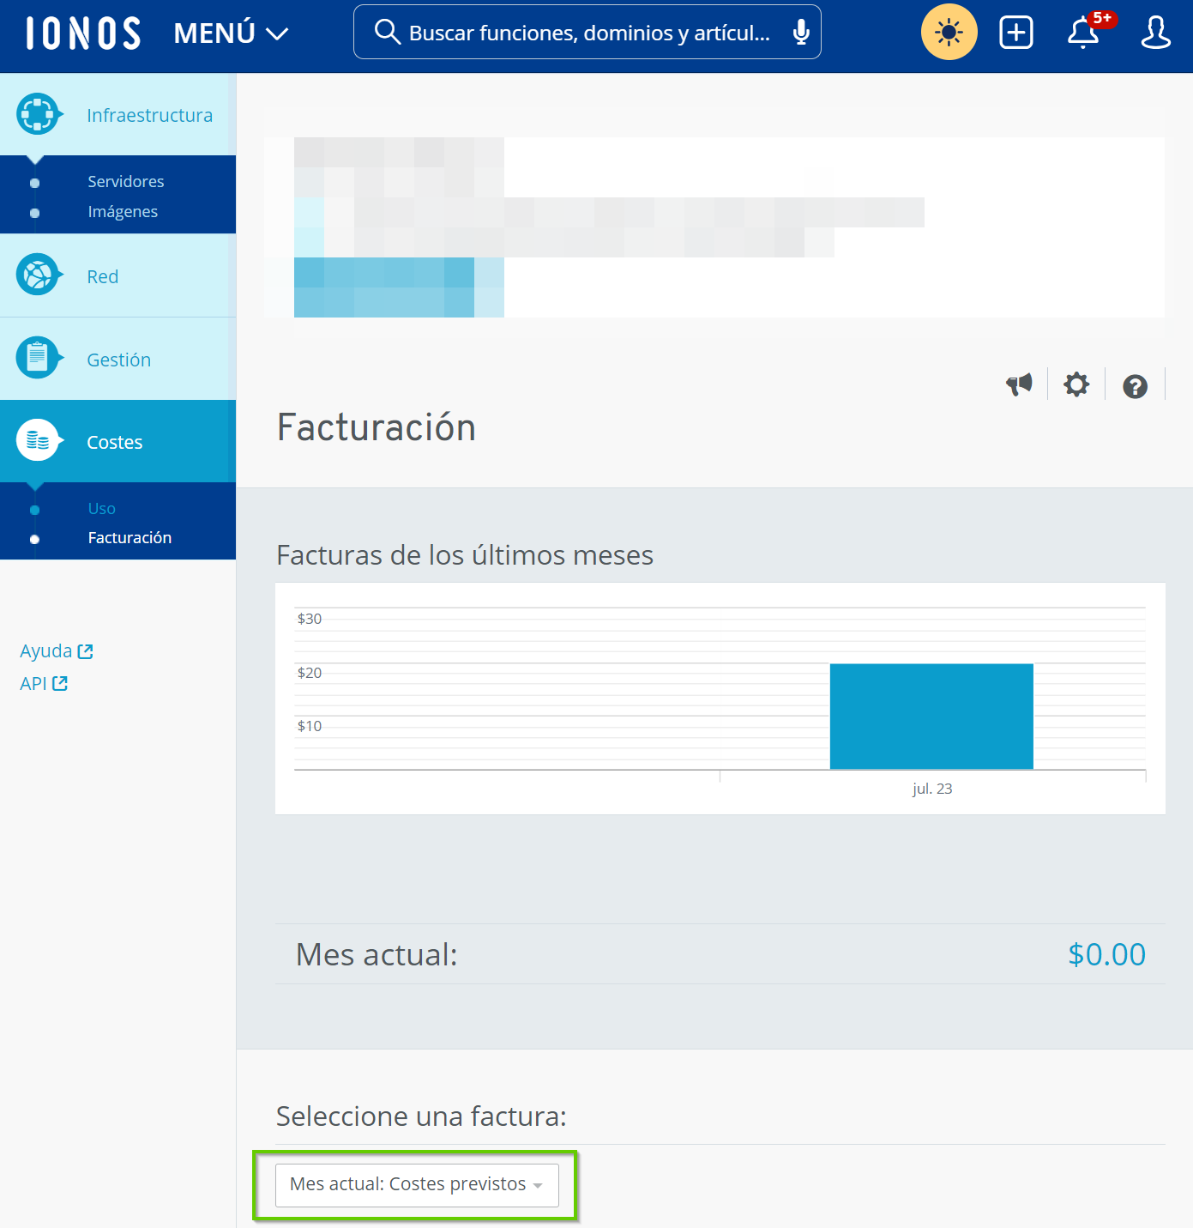Open the Mes actual: Costes previstos dropdown
The height and width of the screenshot is (1228, 1193).
coord(417,1184)
